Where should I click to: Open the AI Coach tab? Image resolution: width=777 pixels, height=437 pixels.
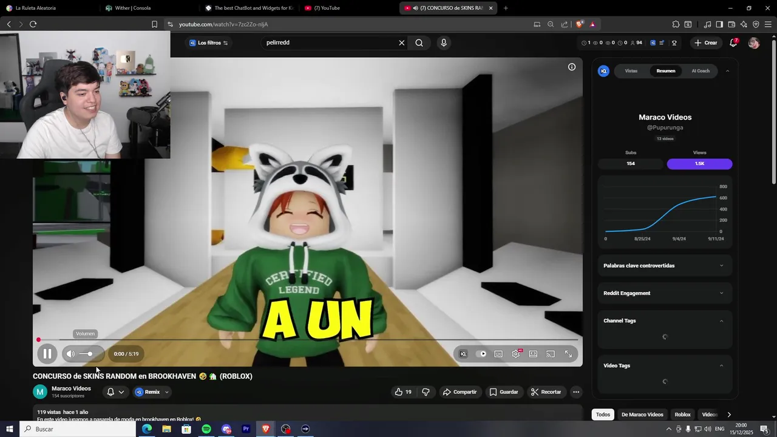[701, 71]
